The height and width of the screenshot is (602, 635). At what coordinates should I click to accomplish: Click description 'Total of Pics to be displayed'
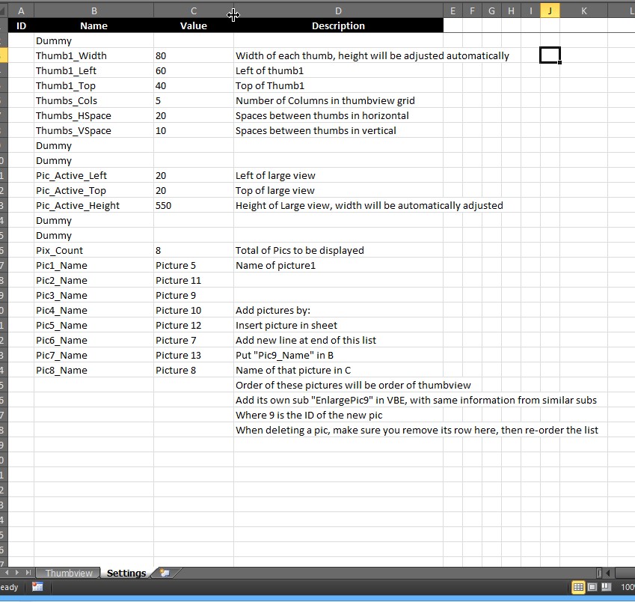coord(300,251)
